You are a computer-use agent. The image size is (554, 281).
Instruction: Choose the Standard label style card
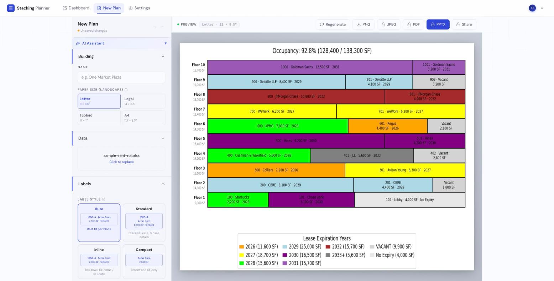(x=144, y=223)
